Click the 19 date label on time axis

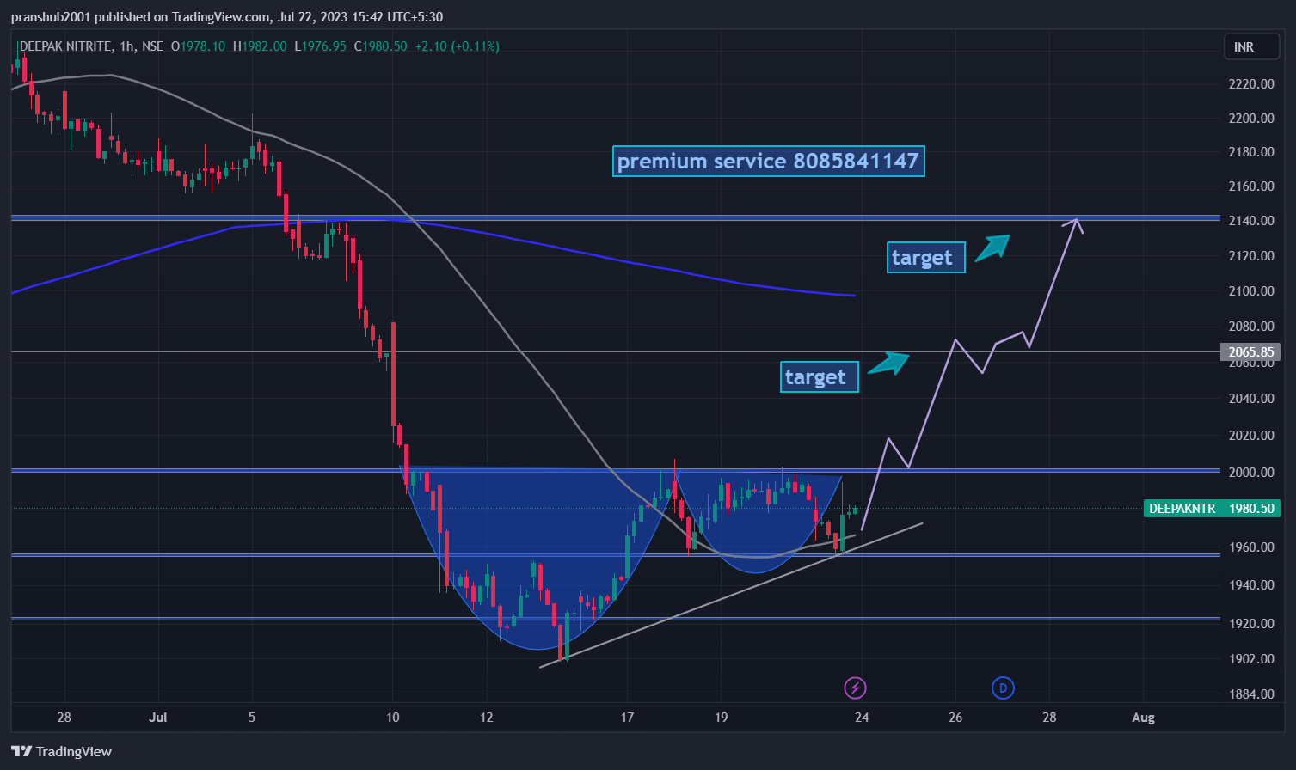(x=721, y=717)
